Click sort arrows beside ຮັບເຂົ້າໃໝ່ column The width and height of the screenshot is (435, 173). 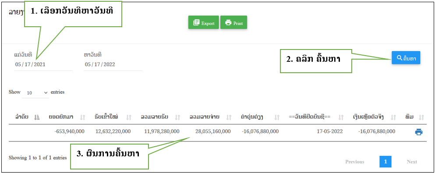pyautogui.click(x=129, y=117)
